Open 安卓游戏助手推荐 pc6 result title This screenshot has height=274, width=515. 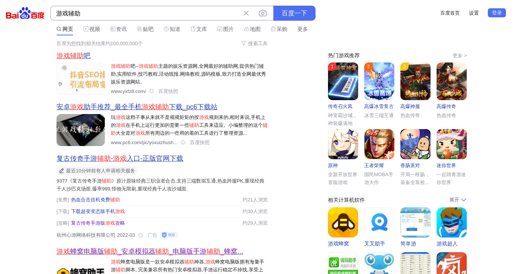pyautogui.click(x=137, y=107)
